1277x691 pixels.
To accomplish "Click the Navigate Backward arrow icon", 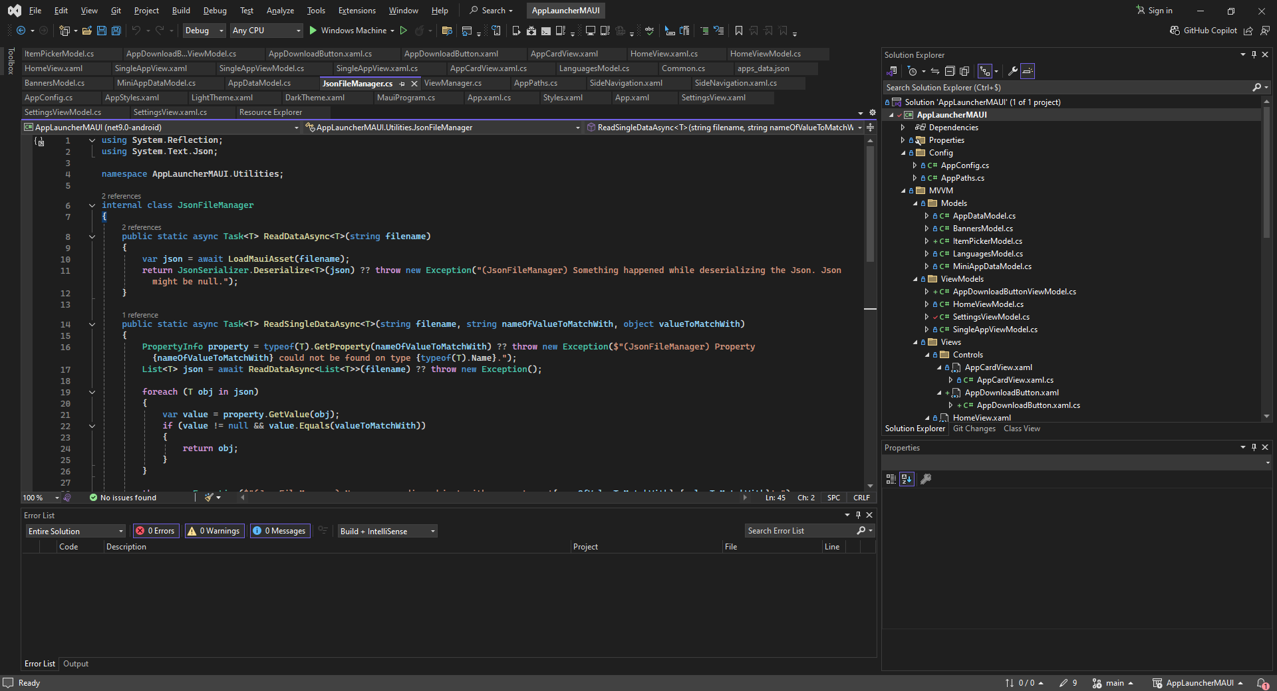I will pyautogui.click(x=21, y=31).
